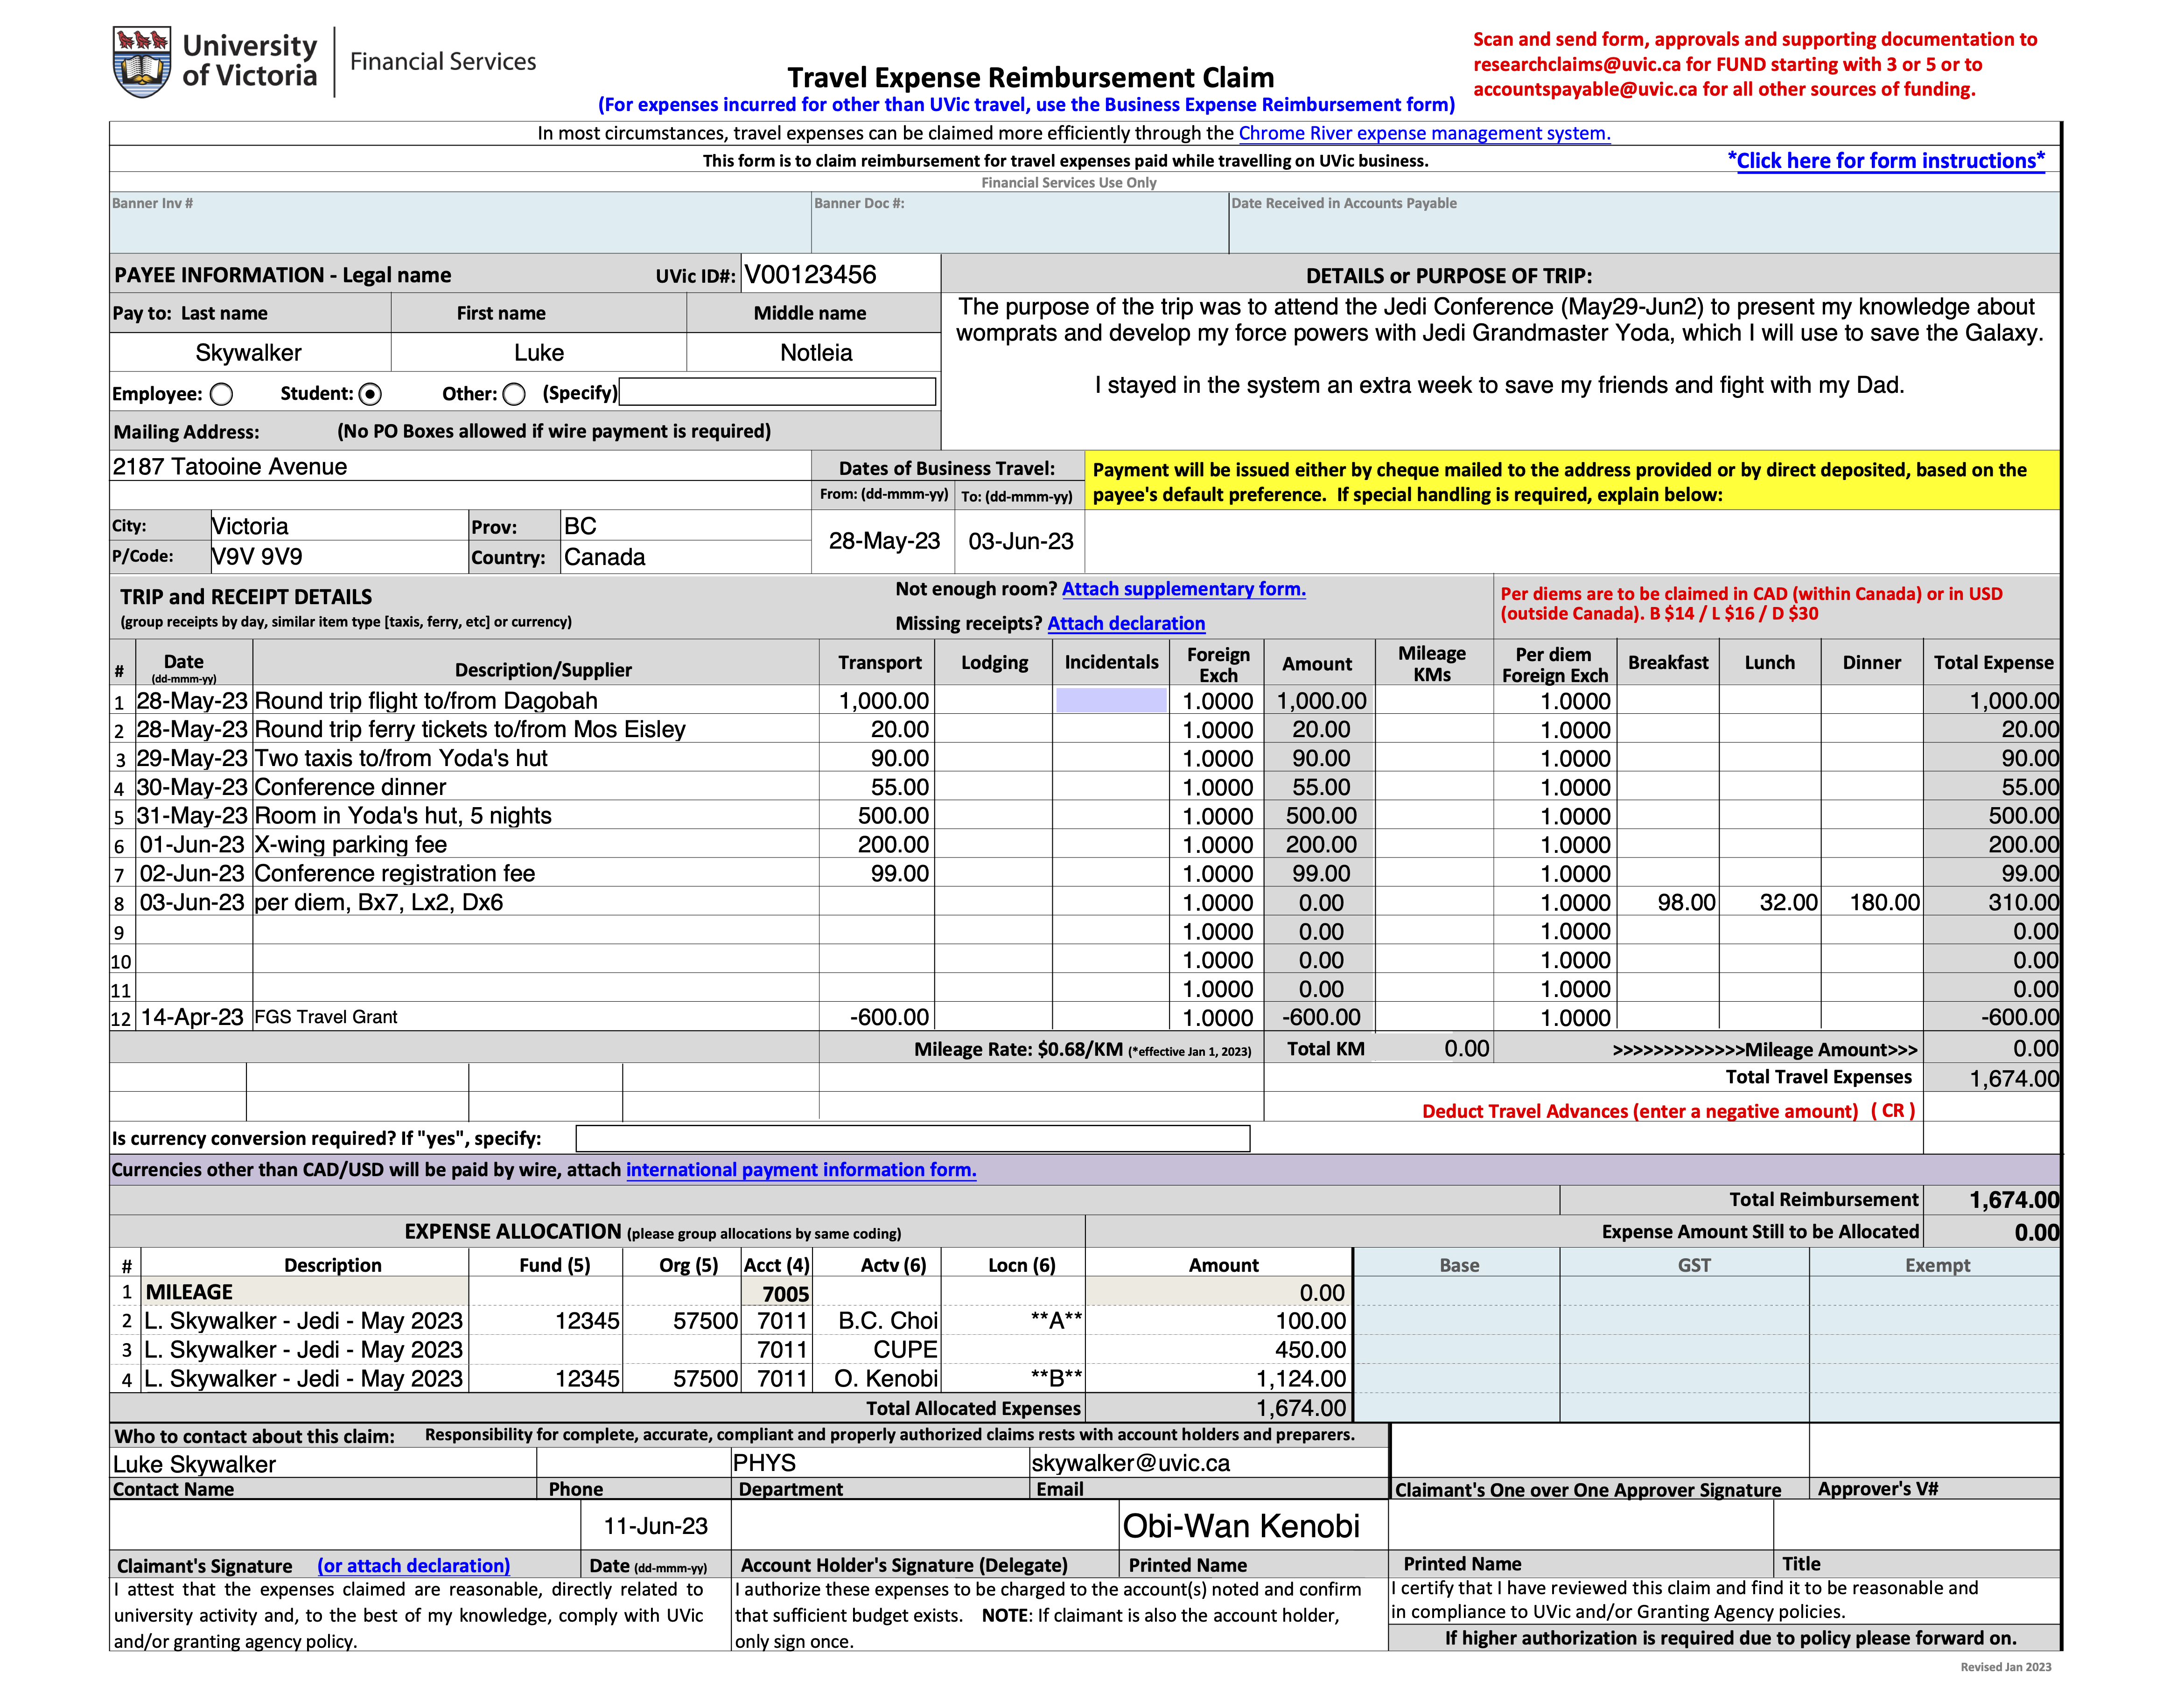Click the To travel date '03-Jun-23'
Screen dimensions: 2184x1687
pyautogui.click(x=1020, y=541)
